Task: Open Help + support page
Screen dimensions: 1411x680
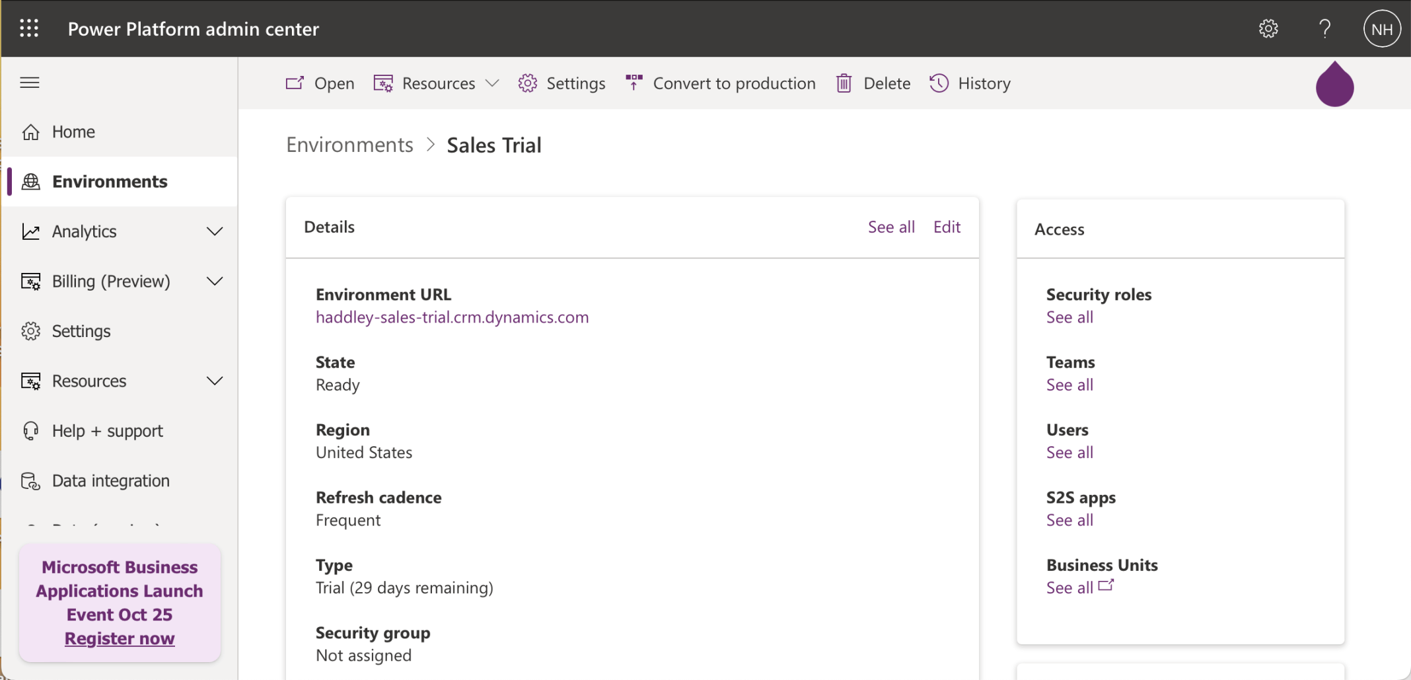Action: click(x=107, y=431)
